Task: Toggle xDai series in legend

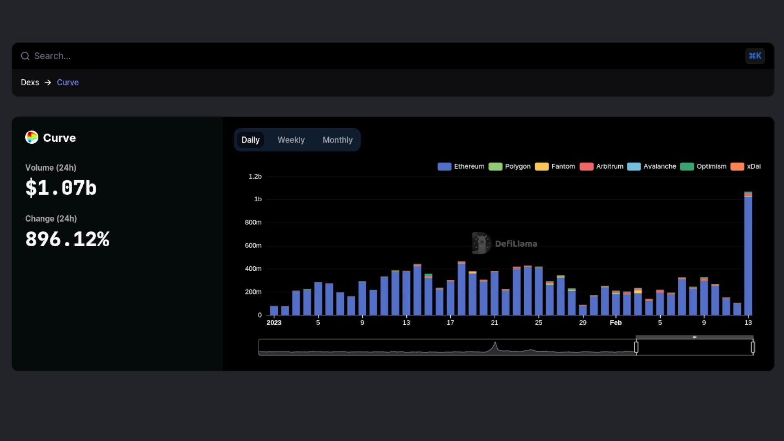Action: click(x=746, y=167)
